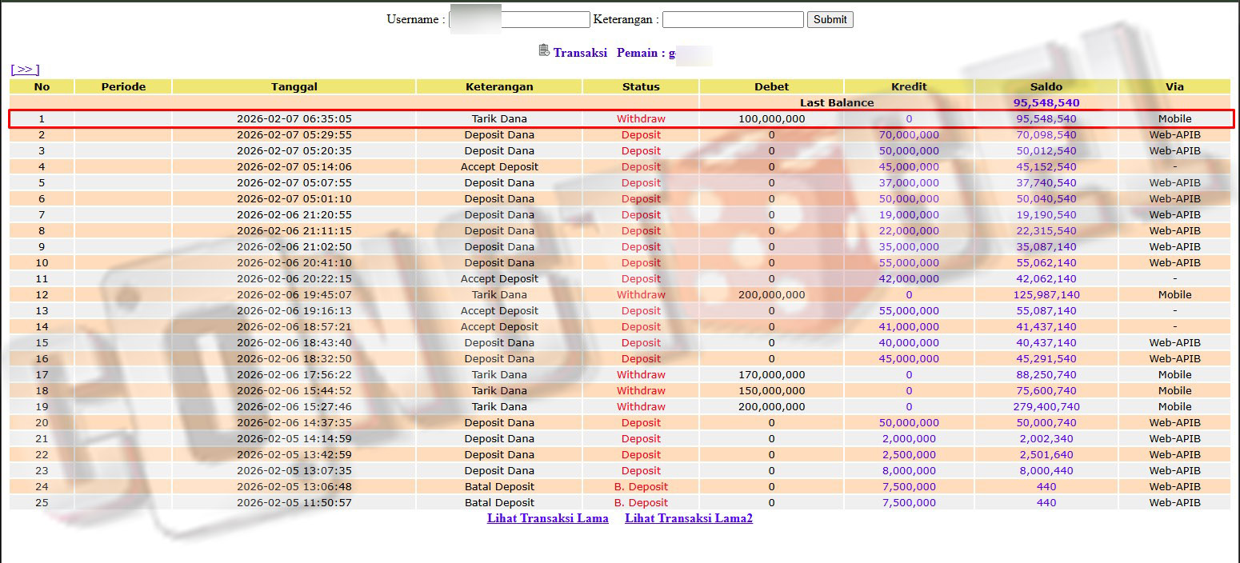The height and width of the screenshot is (563, 1240).
Task: Click the Via column header
Action: point(1174,86)
